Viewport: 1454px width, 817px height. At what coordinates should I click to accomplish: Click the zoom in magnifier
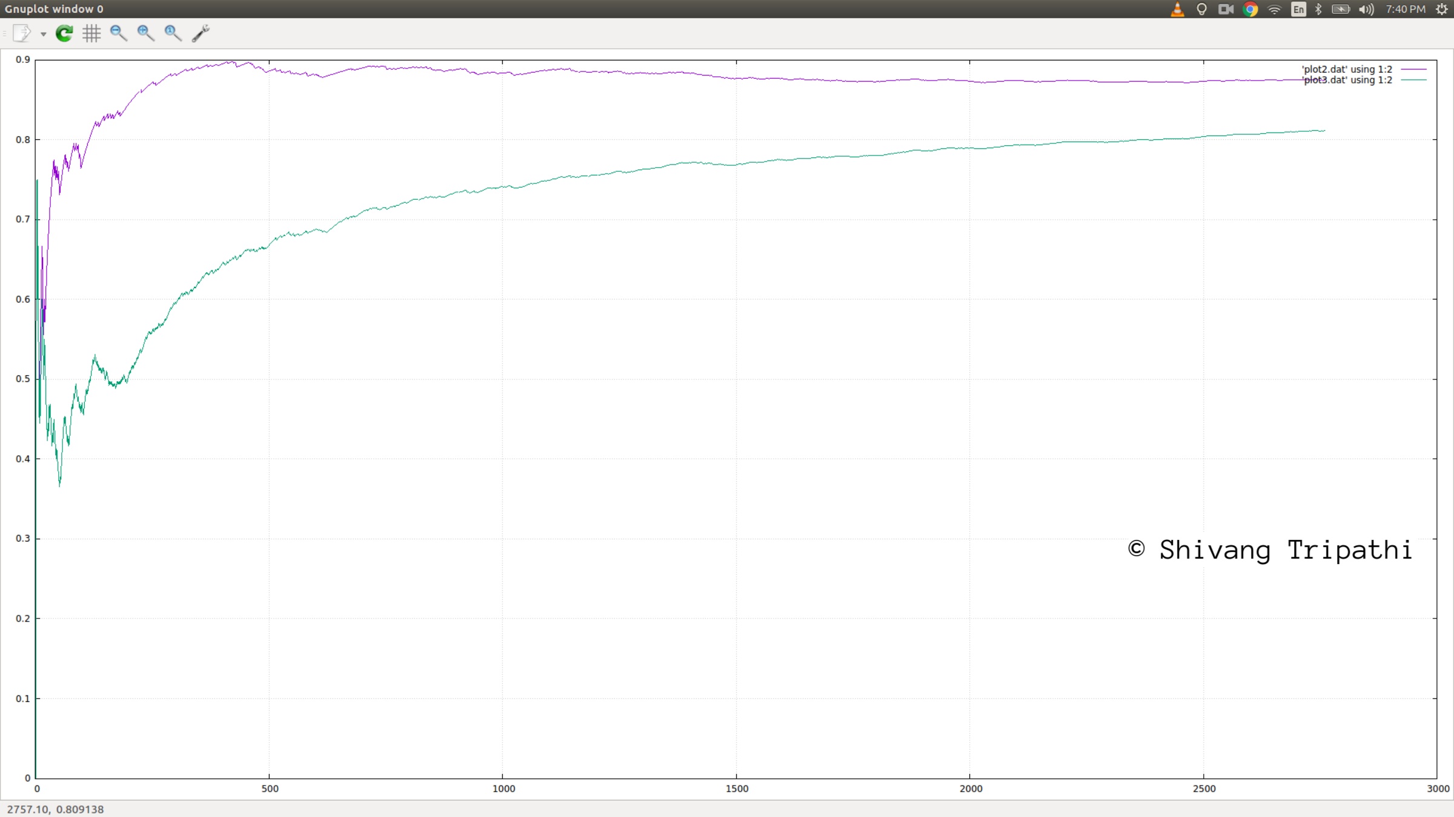coord(145,33)
